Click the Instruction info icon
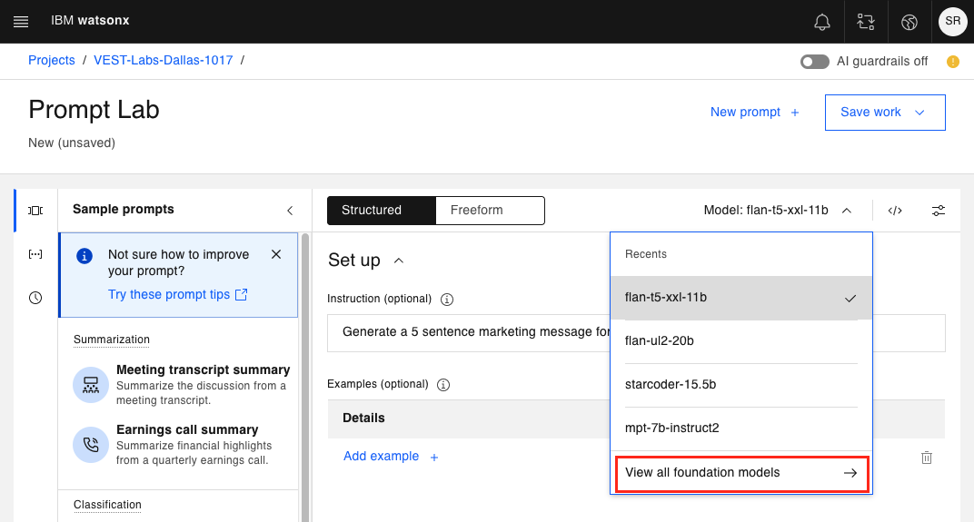 (447, 300)
